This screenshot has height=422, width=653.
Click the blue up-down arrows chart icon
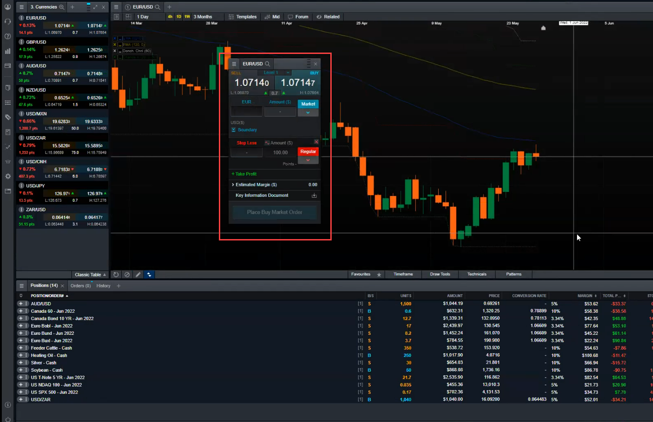pos(149,275)
